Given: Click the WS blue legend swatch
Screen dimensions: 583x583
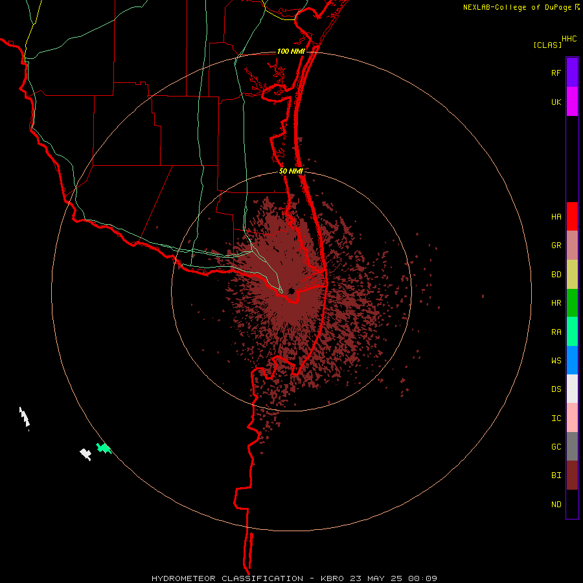Looking at the screenshot, I should [572, 360].
